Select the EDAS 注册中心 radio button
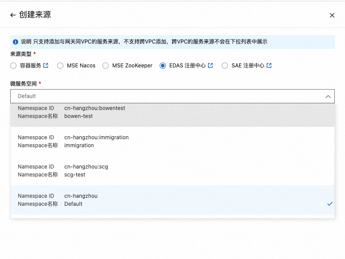Viewport: 345px width, 259px height. tap(163, 66)
